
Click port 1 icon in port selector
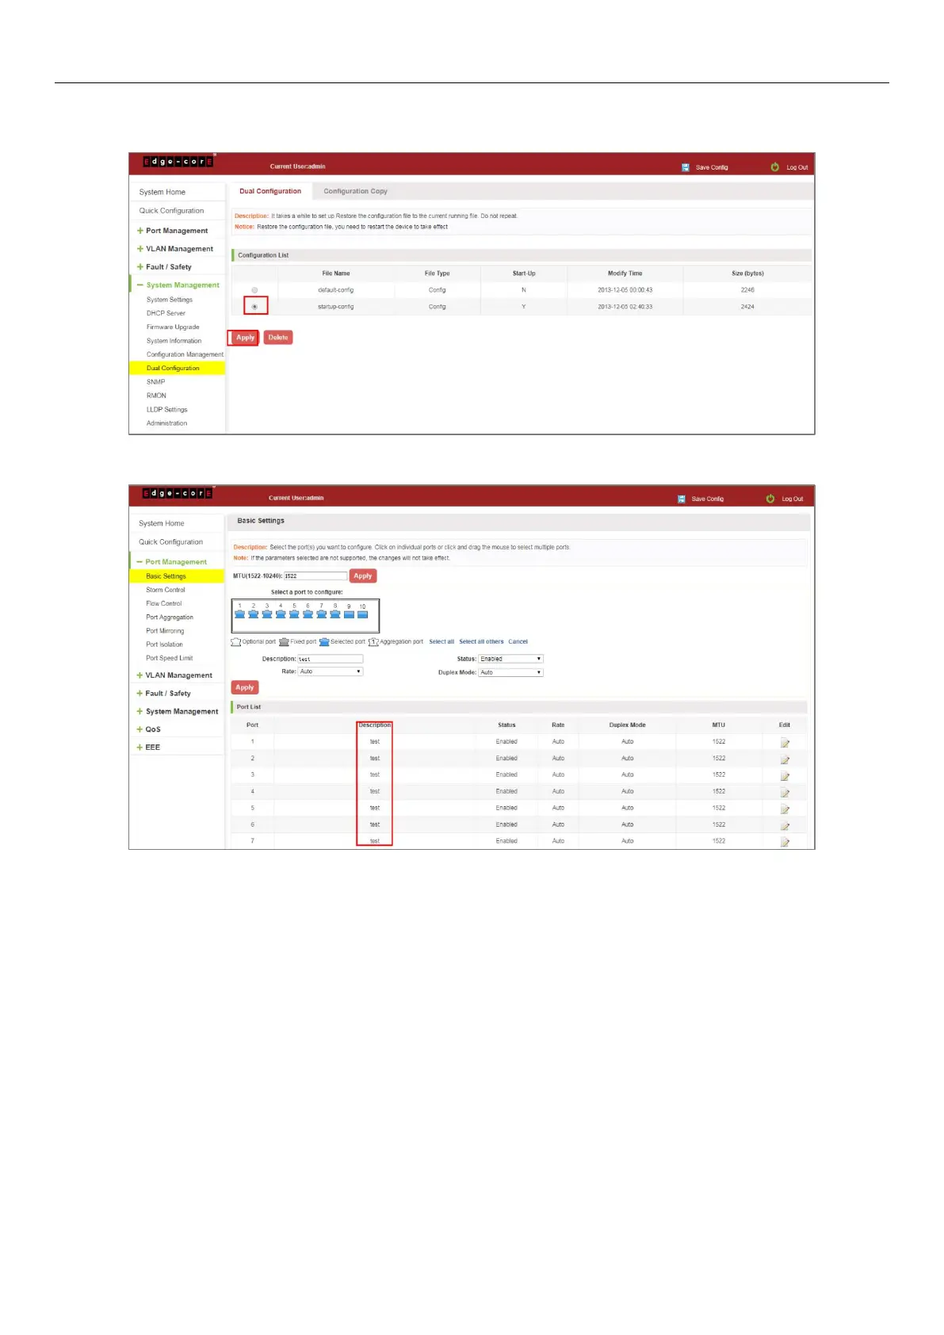(239, 614)
